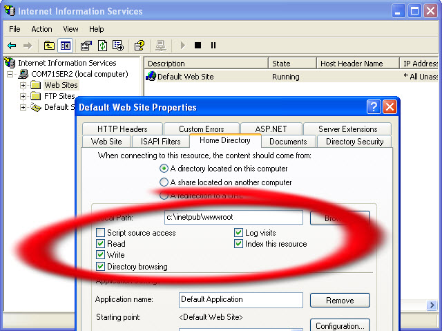This screenshot has height=331, width=442.
Task: Click the Description column header
Action: pyautogui.click(x=206, y=64)
